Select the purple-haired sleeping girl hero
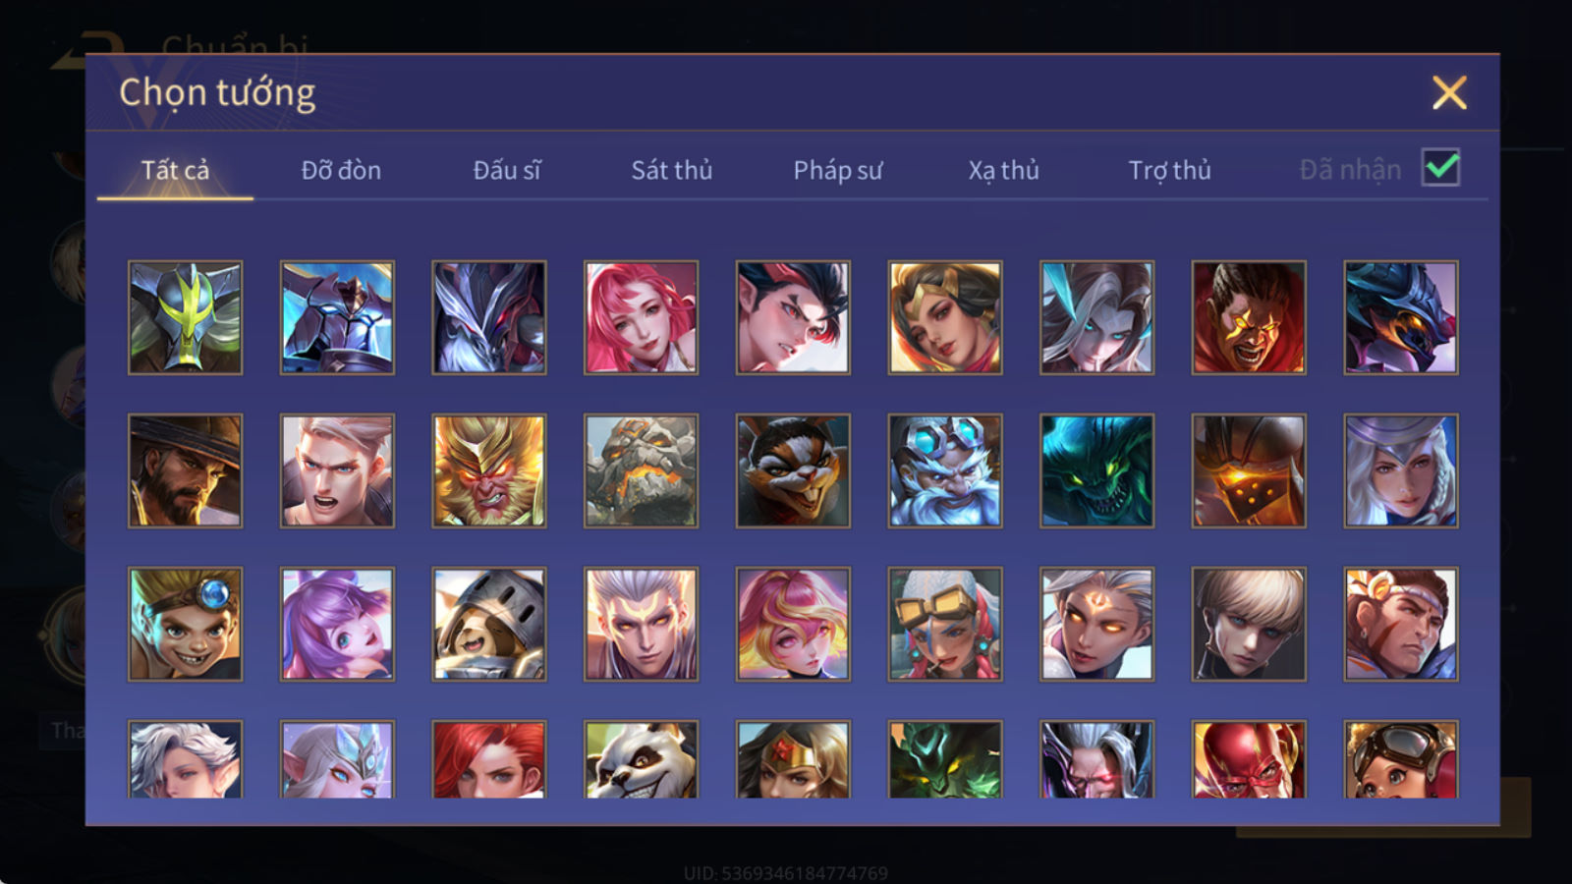Screen dimensions: 1572x884 337,624
